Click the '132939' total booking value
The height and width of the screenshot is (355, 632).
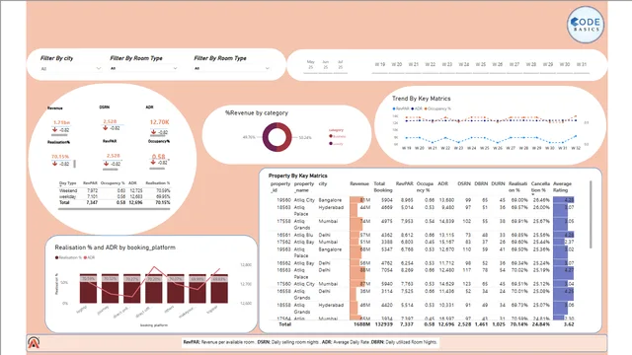point(383,324)
